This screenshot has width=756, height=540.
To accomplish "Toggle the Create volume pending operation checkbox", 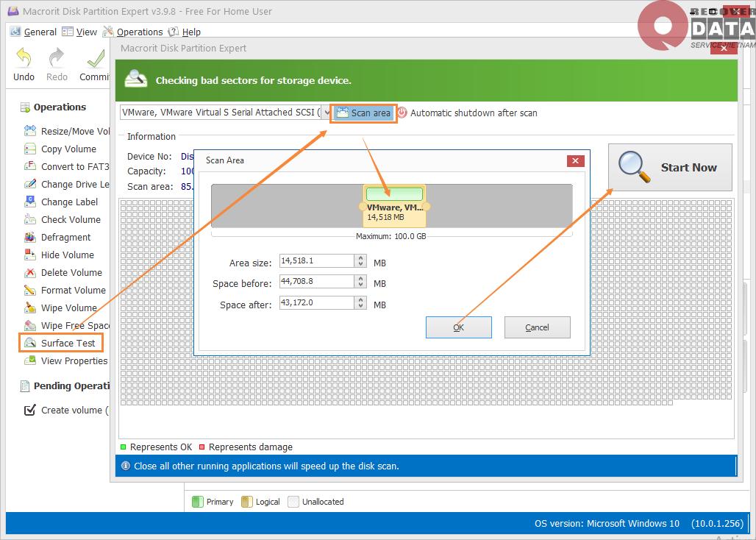I will point(30,410).
